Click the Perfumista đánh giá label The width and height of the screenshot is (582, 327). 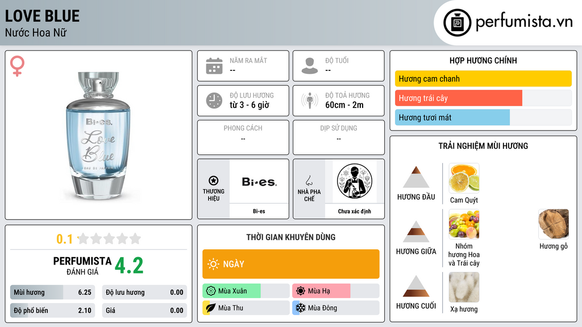pyautogui.click(x=82, y=266)
